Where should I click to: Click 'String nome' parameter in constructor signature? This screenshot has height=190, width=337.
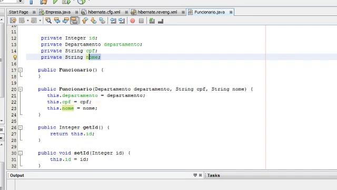point(227,89)
